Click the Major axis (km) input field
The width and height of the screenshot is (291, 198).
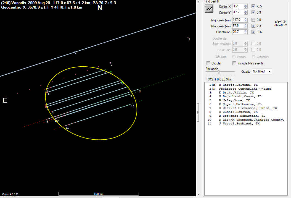(237, 20)
